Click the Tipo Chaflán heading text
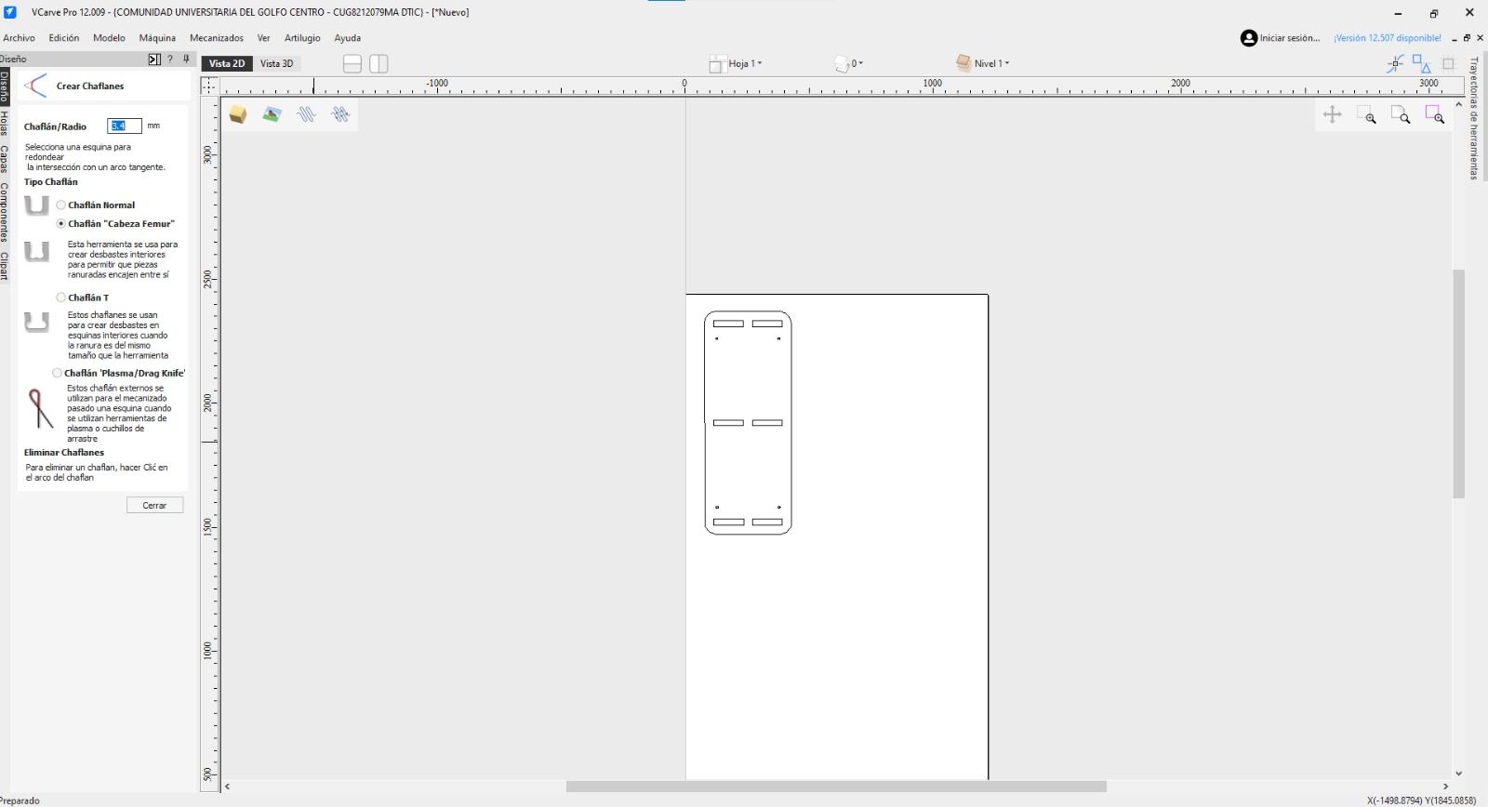1488x807 pixels. pyautogui.click(x=51, y=182)
